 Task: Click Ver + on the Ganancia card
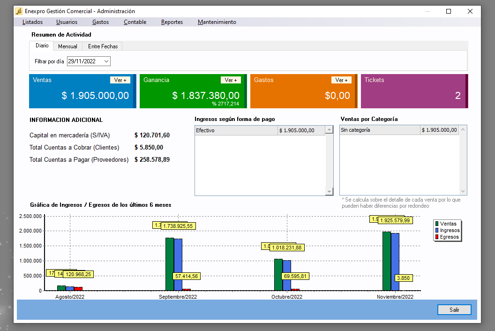(x=231, y=80)
